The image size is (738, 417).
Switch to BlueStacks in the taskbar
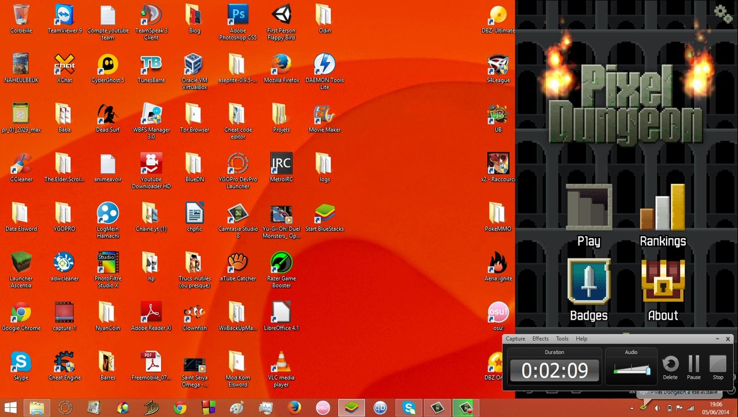click(x=351, y=408)
